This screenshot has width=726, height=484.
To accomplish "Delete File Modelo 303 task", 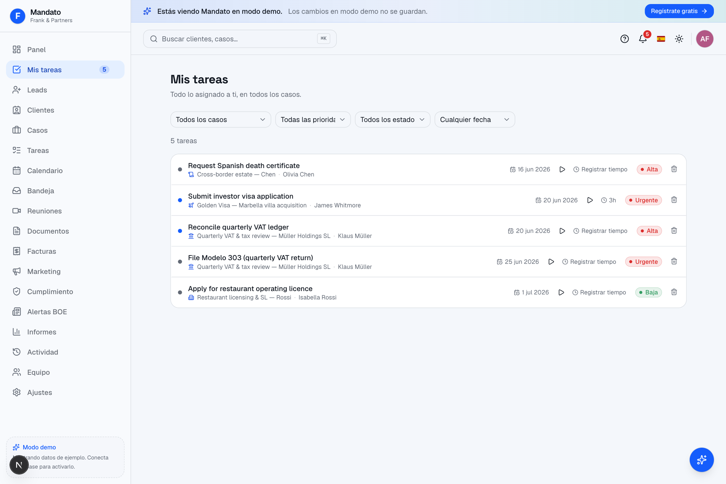I will point(674,261).
